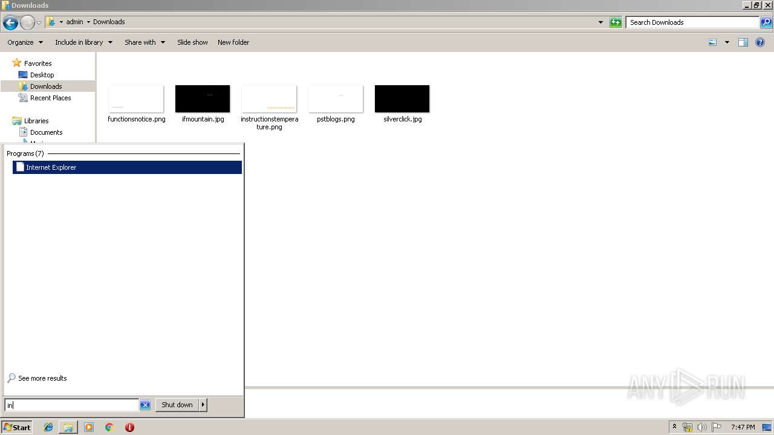Toggle the preview pane icon

click(x=743, y=42)
